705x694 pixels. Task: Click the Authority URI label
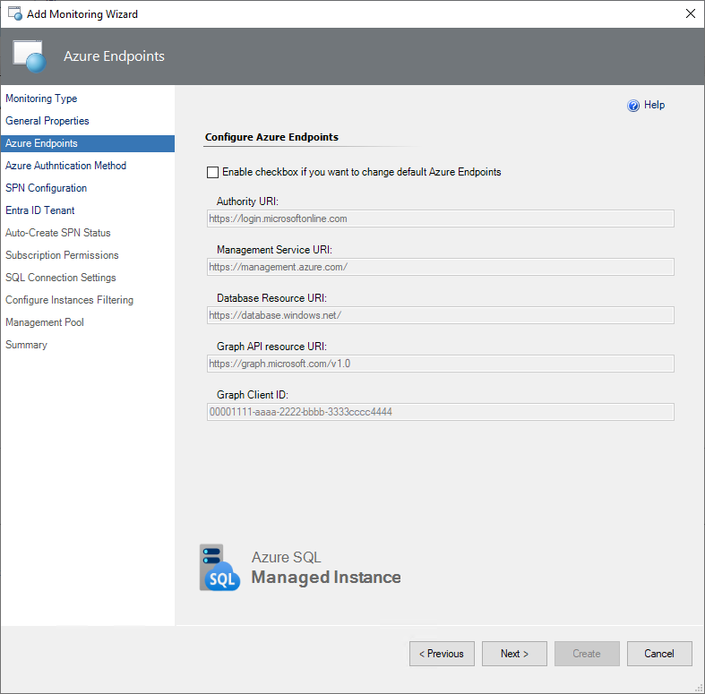point(247,201)
